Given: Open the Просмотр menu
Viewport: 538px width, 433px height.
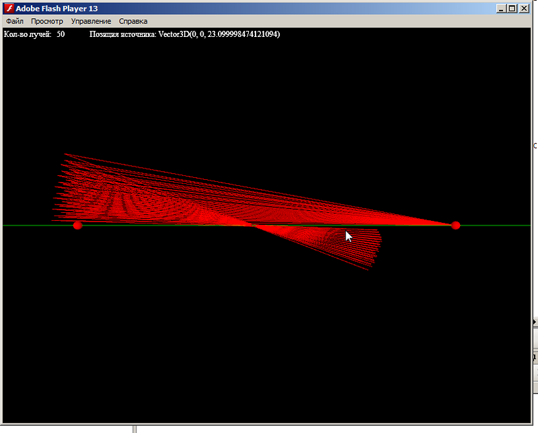Looking at the screenshot, I should pyautogui.click(x=47, y=21).
